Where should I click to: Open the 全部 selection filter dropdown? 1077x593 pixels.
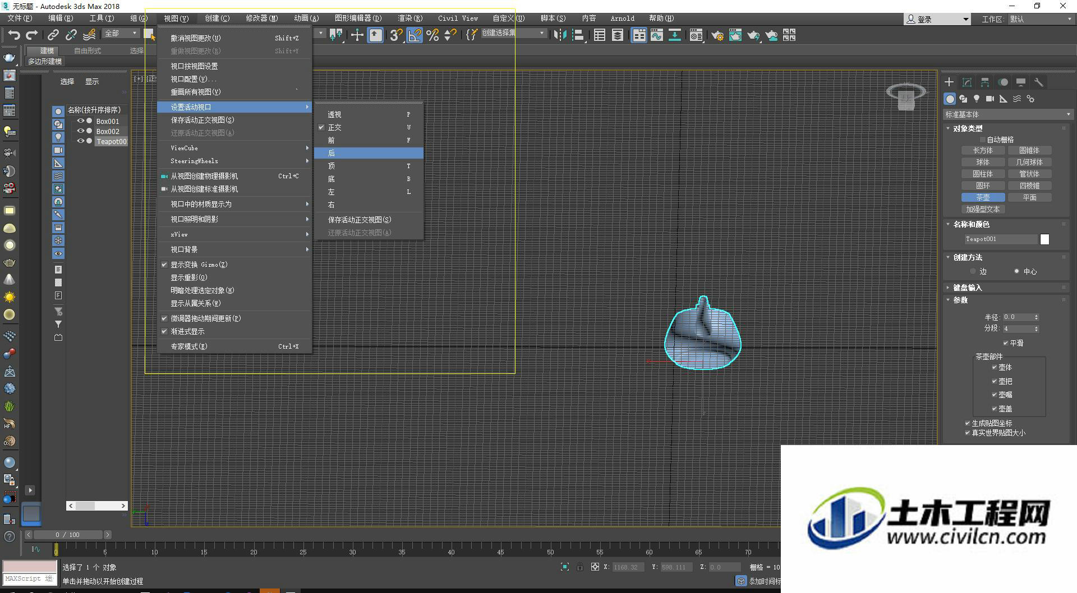[x=121, y=34]
